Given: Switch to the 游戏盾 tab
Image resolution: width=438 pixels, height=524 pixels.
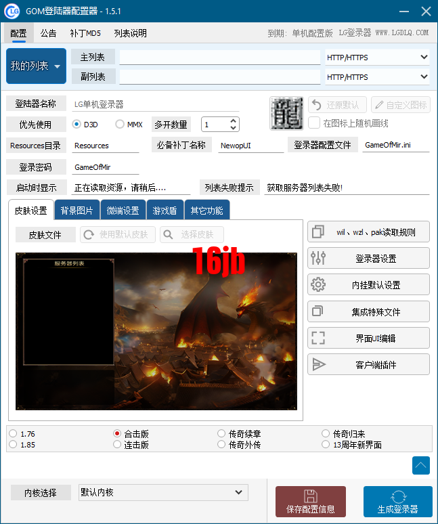Looking at the screenshot, I should coord(165,210).
